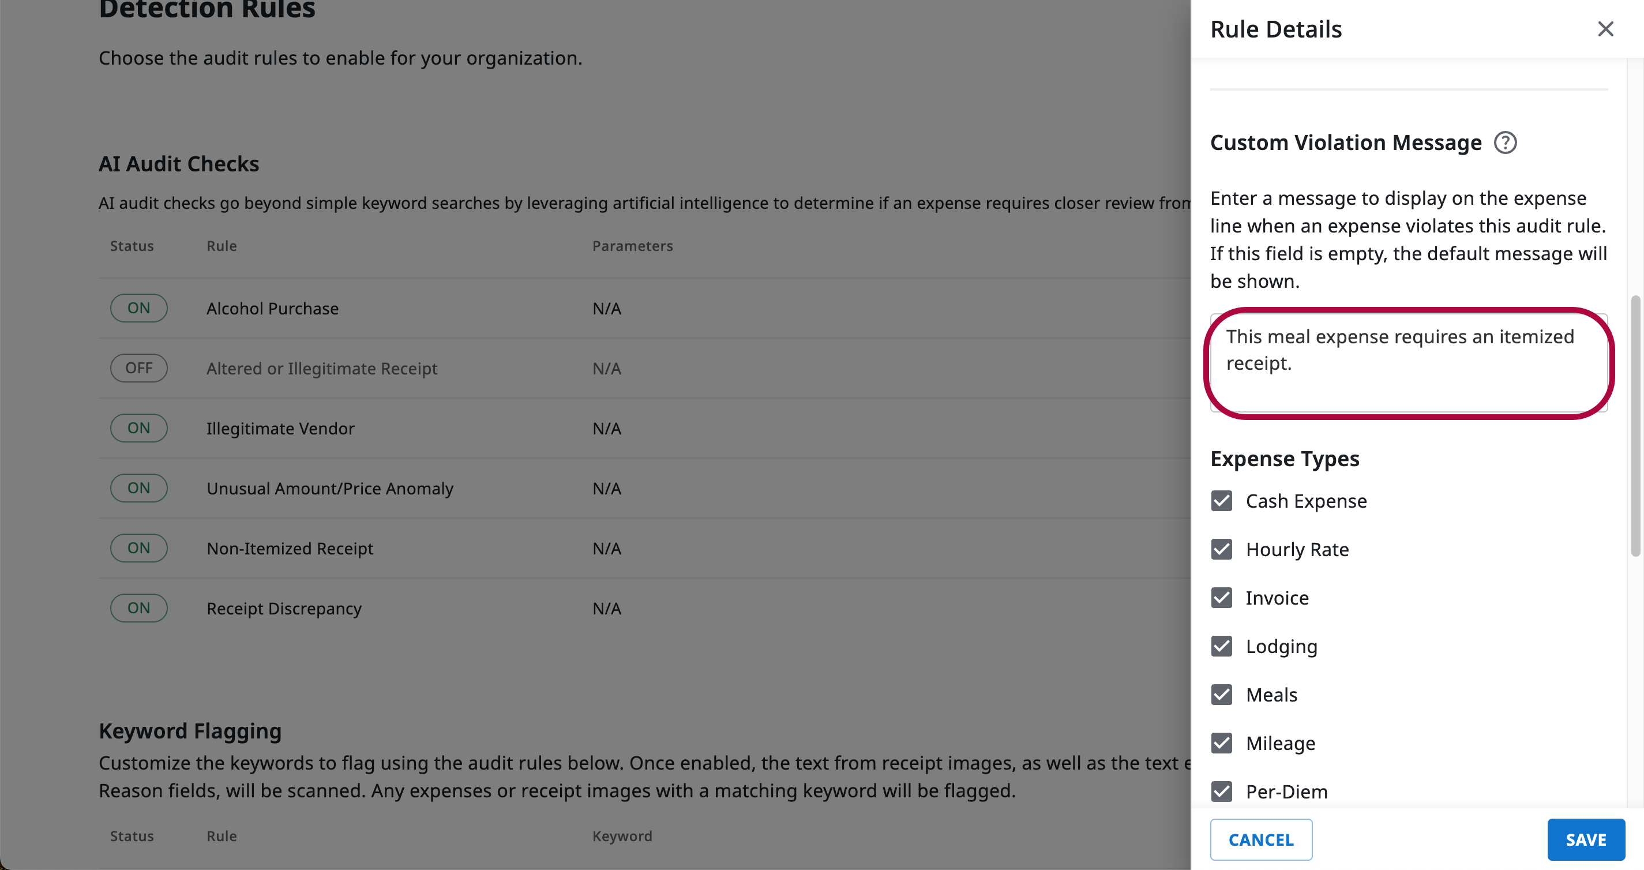Uncheck the Hourly Rate checkbox
Viewport: 1644px width, 870px height.
click(1222, 550)
